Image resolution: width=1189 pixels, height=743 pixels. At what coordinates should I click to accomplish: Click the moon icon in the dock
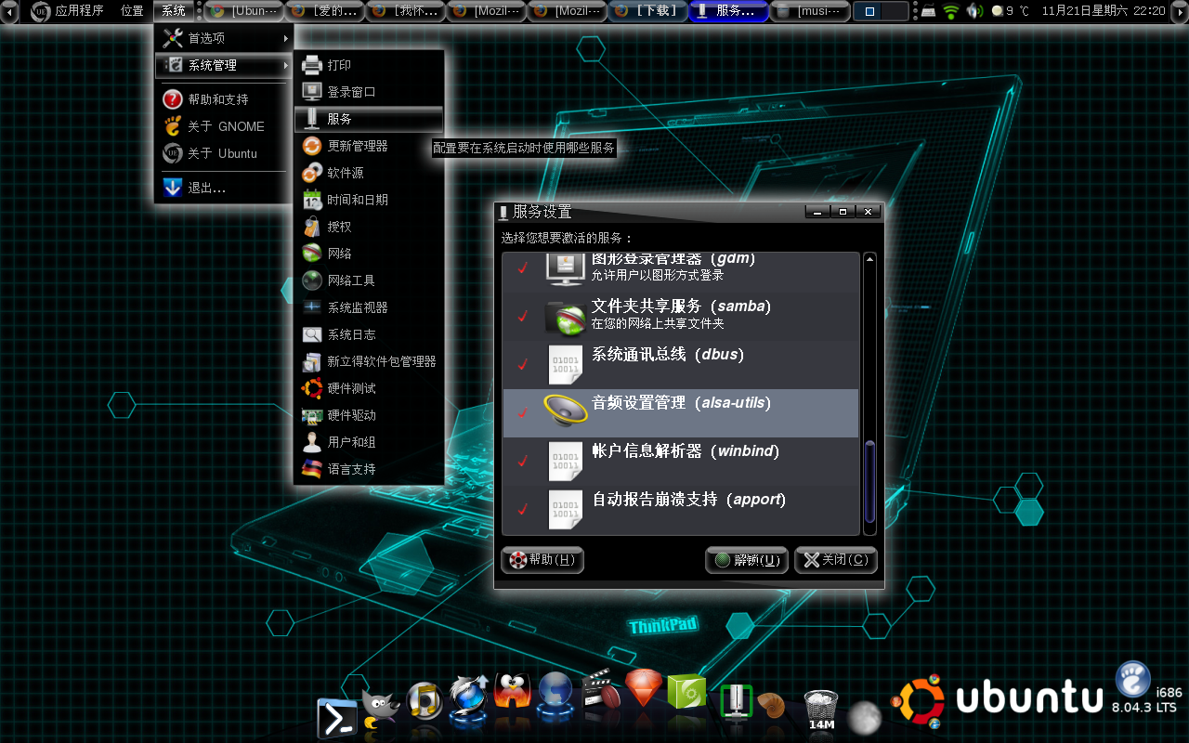click(x=864, y=717)
